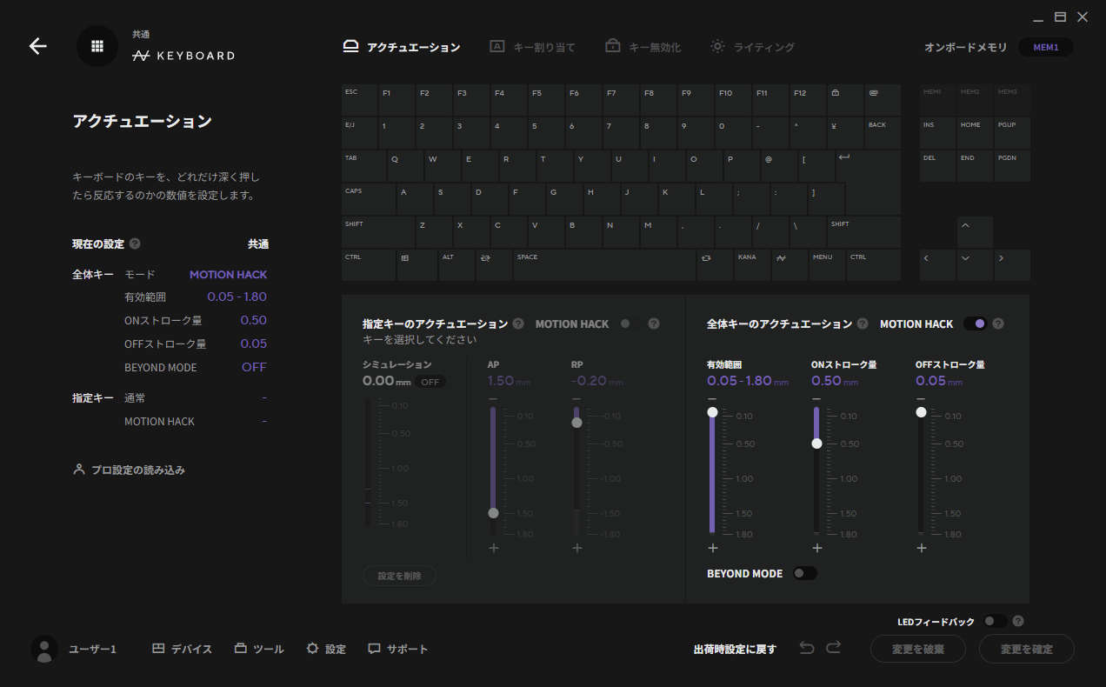Viewport: 1106px width, 687px height.
Task: Click the help icon beside 現在の設定
Action: [135, 244]
